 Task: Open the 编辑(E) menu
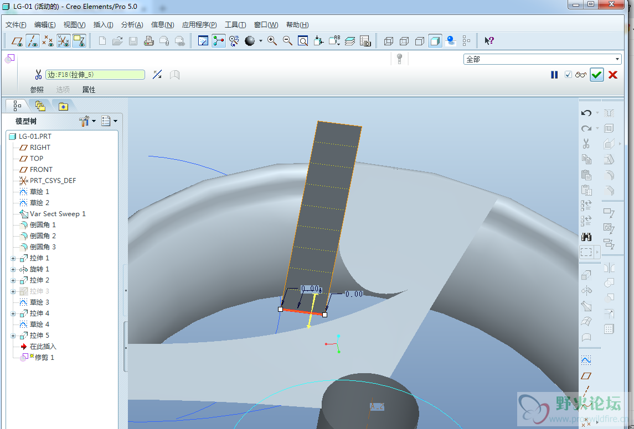pos(45,25)
